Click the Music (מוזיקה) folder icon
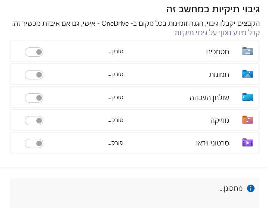The width and height of the screenshot is (268, 210). (247, 120)
